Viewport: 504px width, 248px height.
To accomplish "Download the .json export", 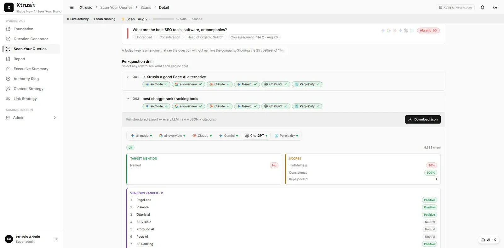I will tap(423, 120).
